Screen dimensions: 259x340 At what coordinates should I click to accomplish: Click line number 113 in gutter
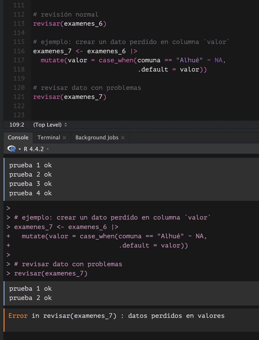click(19, 23)
